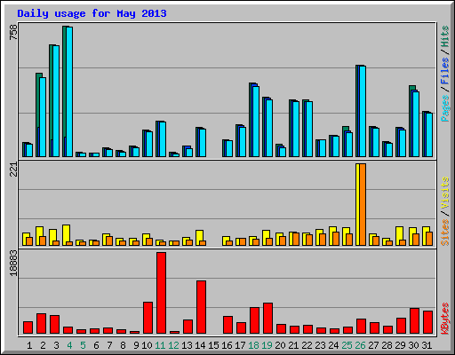Screen dimensions: 455x355
Task: Click the 221 axis label
Action: (x=13, y=170)
